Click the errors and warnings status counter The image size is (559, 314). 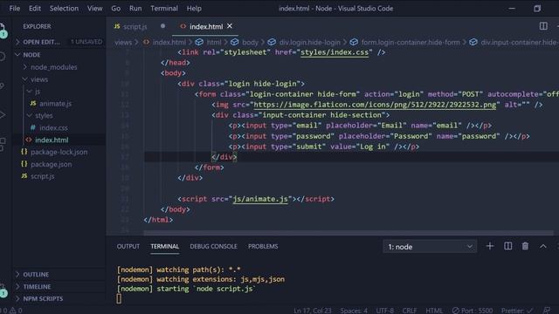(11, 311)
